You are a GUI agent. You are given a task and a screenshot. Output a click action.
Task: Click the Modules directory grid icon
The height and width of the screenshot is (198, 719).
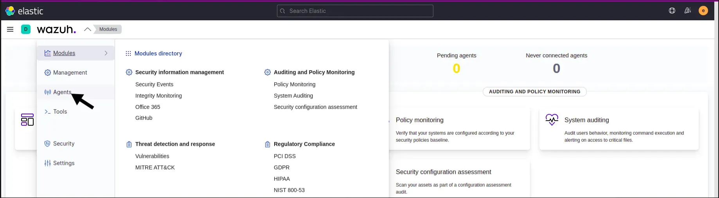coord(128,54)
